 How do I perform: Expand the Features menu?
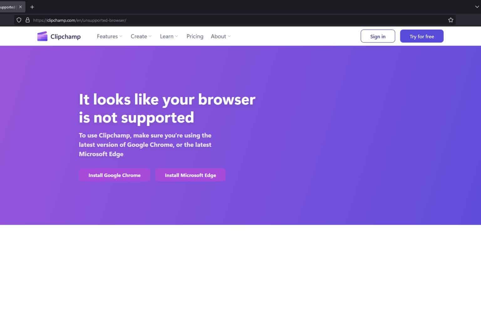(x=110, y=36)
